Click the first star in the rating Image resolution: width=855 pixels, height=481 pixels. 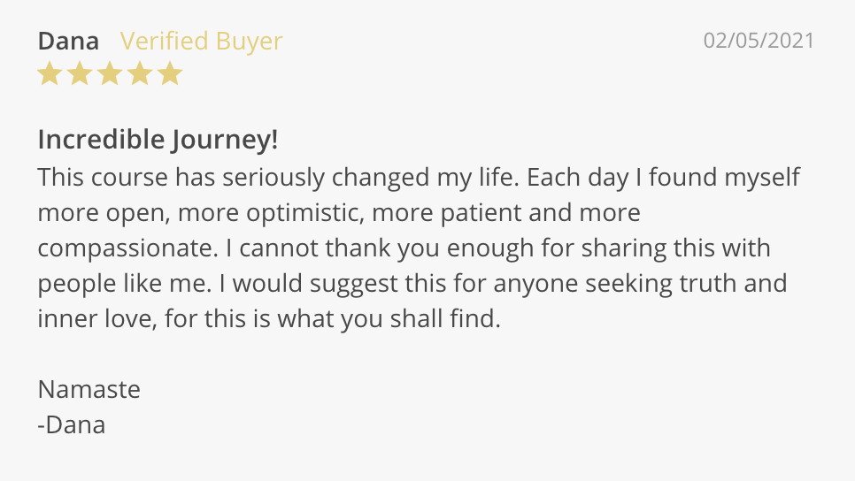pos(50,74)
